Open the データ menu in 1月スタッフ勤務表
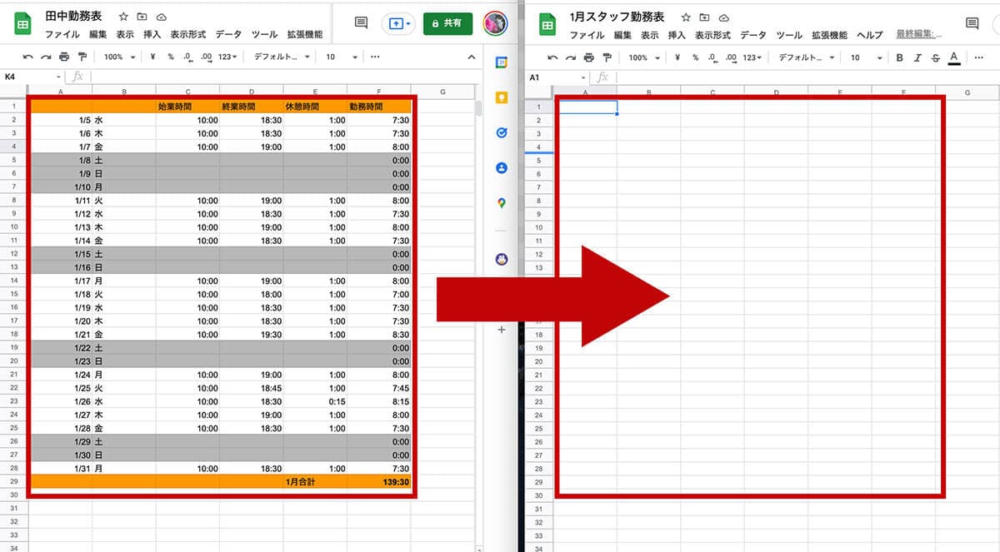The width and height of the screenshot is (1000, 552). (755, 36)
